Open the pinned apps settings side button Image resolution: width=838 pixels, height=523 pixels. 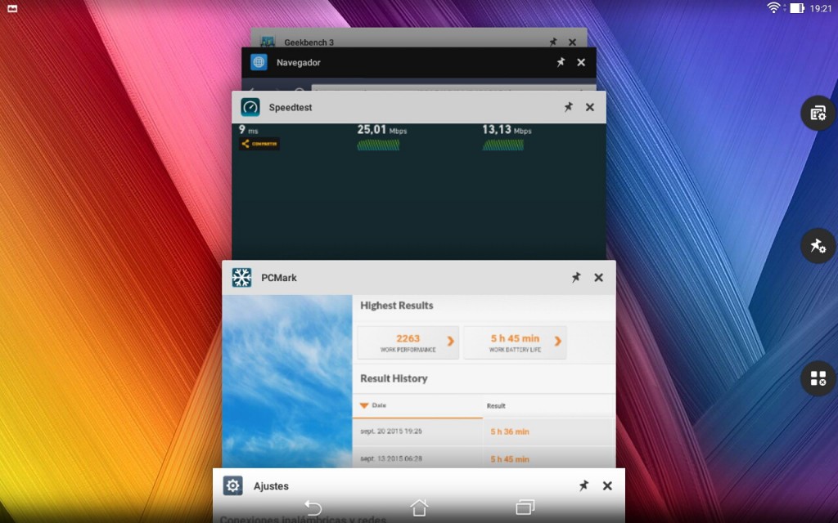[818, 245]
